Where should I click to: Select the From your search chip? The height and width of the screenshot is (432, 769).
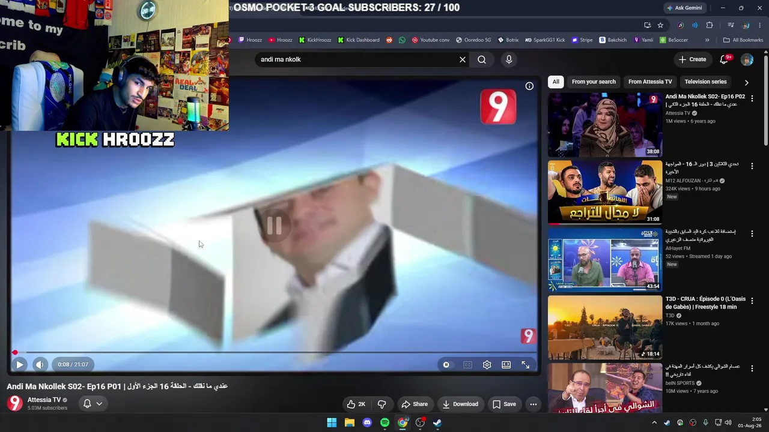tap(594, 82)
